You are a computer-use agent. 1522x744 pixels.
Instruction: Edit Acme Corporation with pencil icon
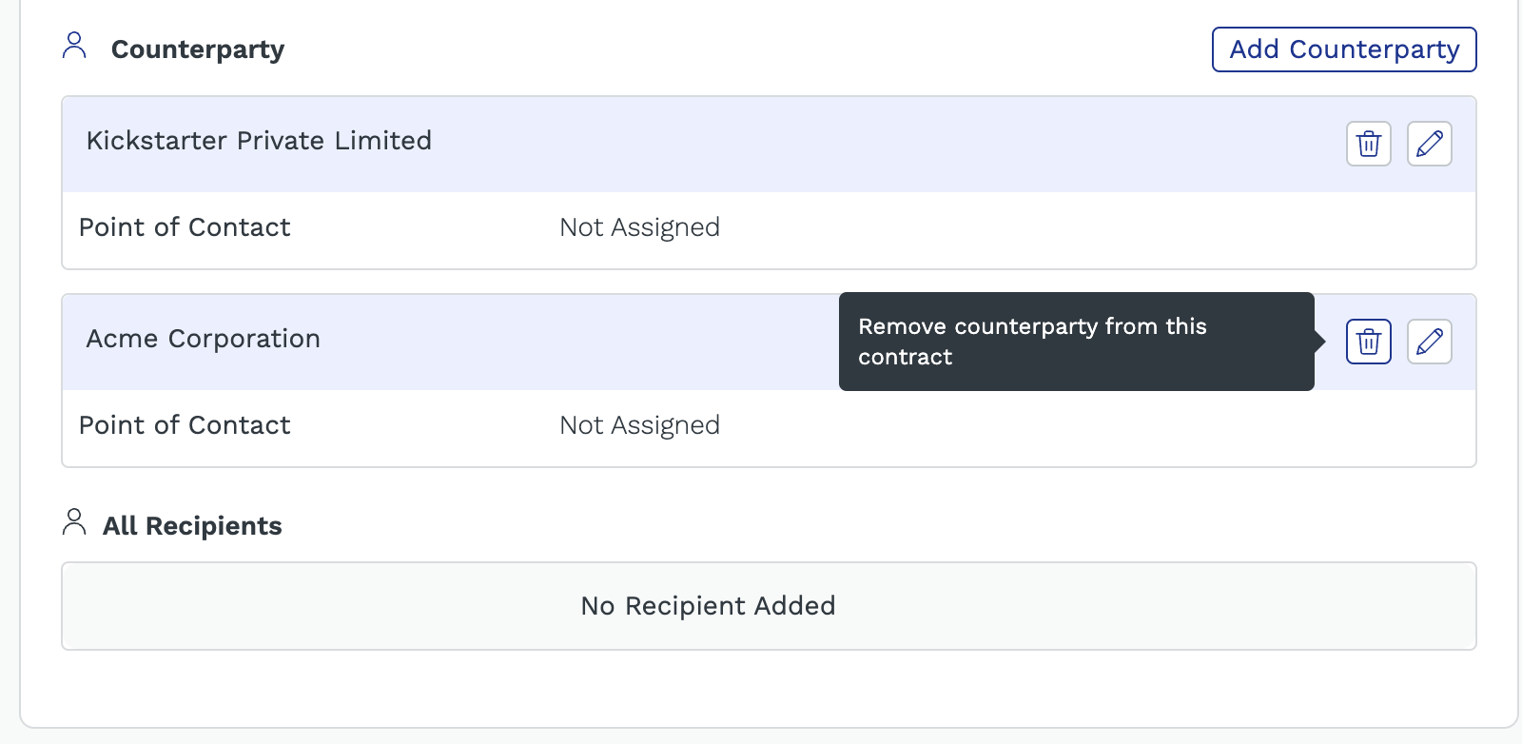pyautogui.click(x=1430, y=342)
